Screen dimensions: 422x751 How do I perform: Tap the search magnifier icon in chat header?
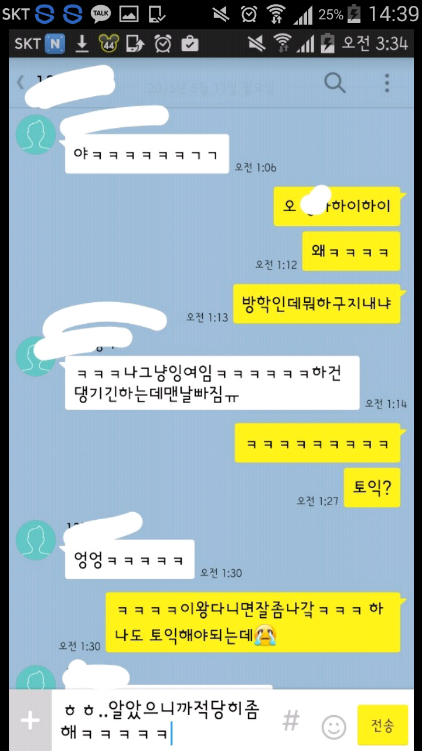click(335, 83)
